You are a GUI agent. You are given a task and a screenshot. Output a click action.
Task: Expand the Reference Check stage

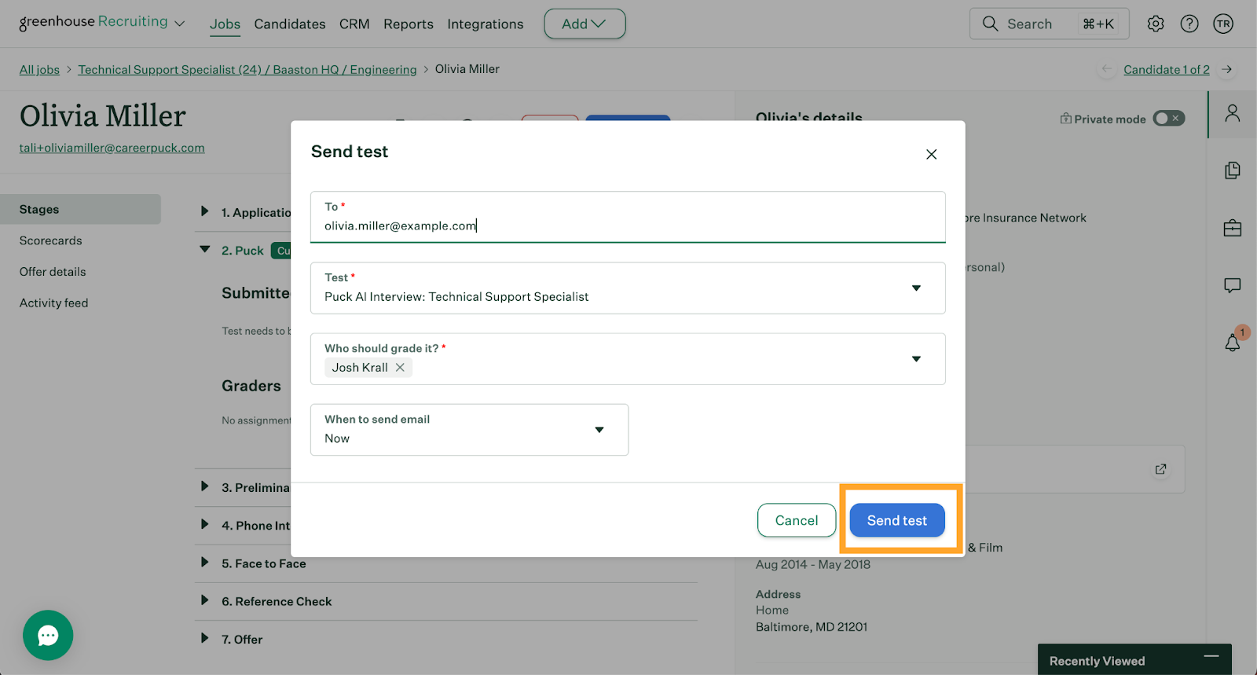pyautogui.click(x=205, y=601)
